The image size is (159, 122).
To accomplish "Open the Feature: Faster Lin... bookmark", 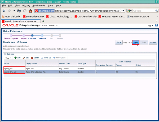I will (112, 16).
